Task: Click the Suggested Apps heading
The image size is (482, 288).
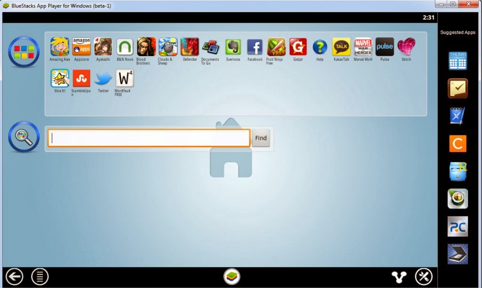Action: (458, 32)
